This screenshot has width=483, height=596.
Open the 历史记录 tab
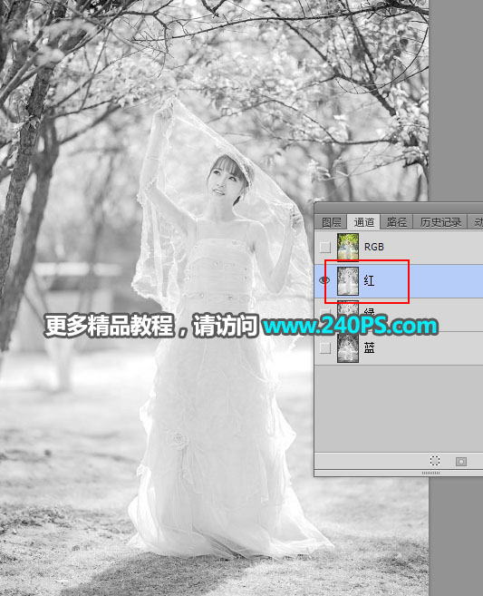pyautogui.click(x=440, y=222)
